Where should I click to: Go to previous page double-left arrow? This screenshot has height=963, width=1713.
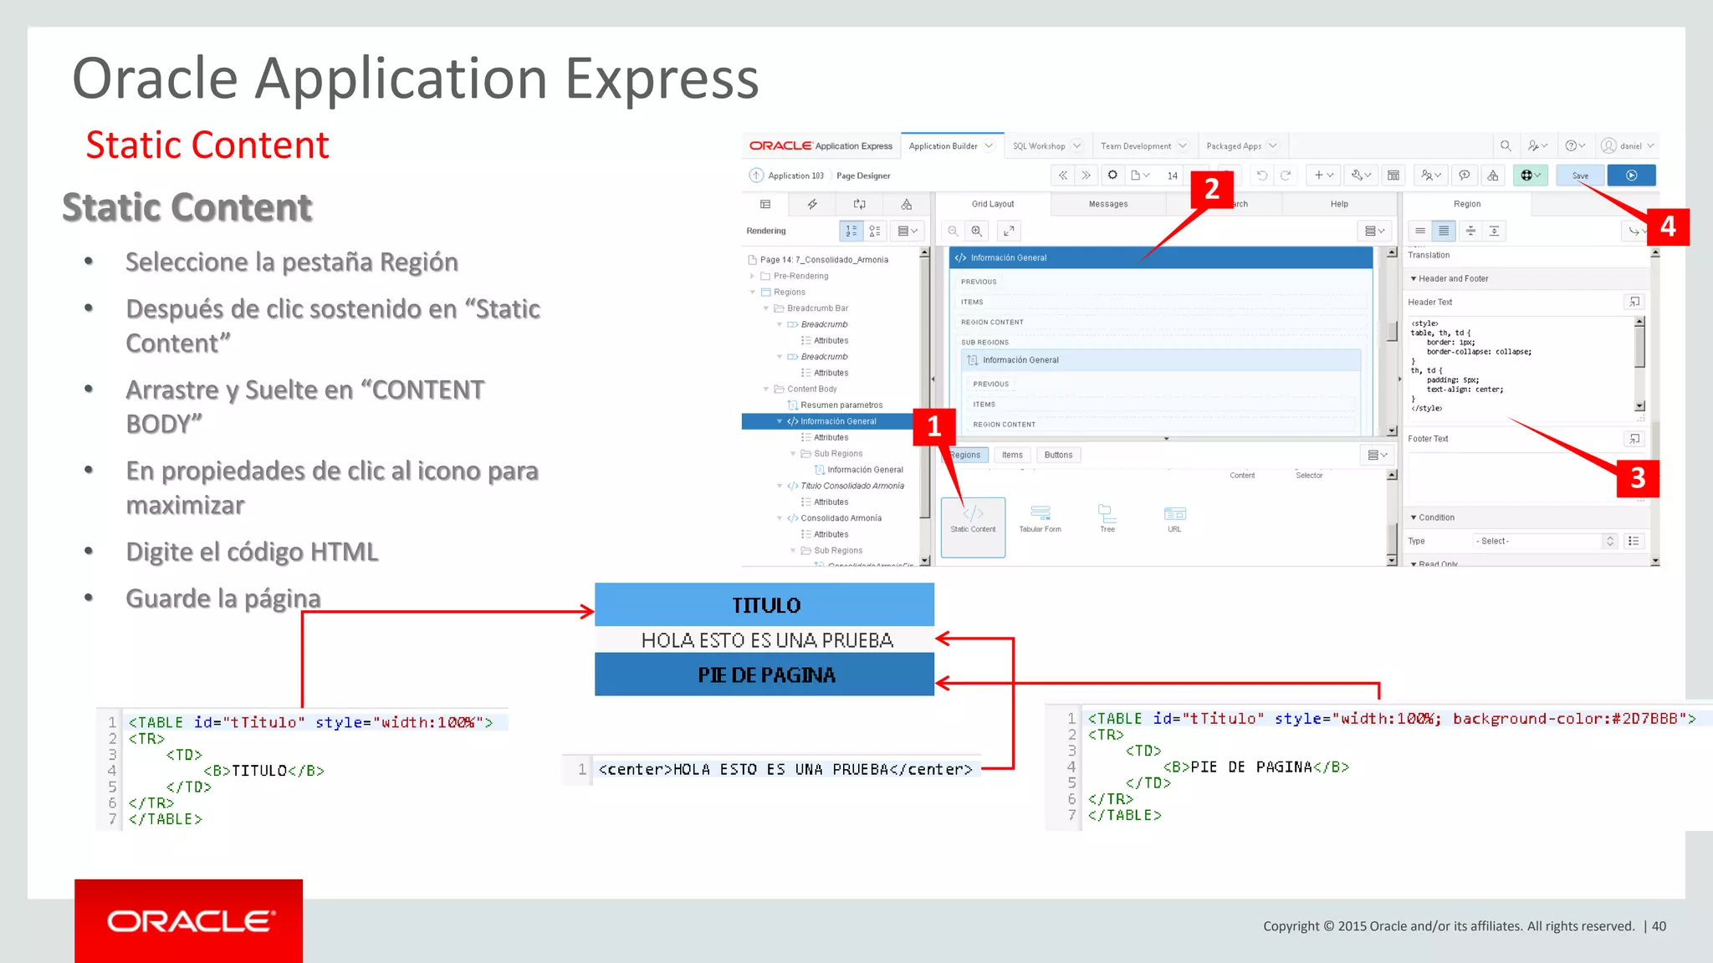[1062, 175]
